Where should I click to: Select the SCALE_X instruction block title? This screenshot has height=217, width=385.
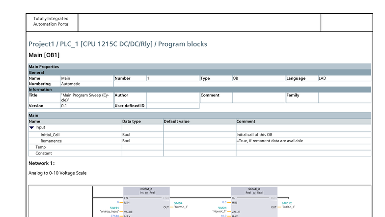(x=254, y=189)
